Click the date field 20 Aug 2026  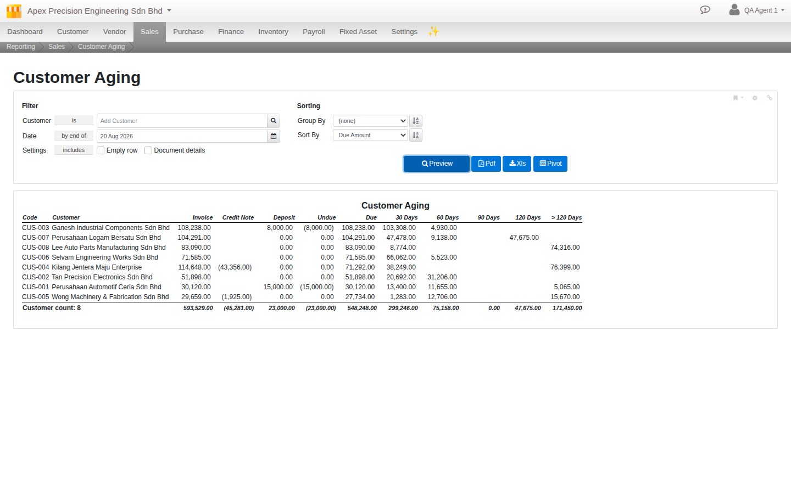click(182, 136)
